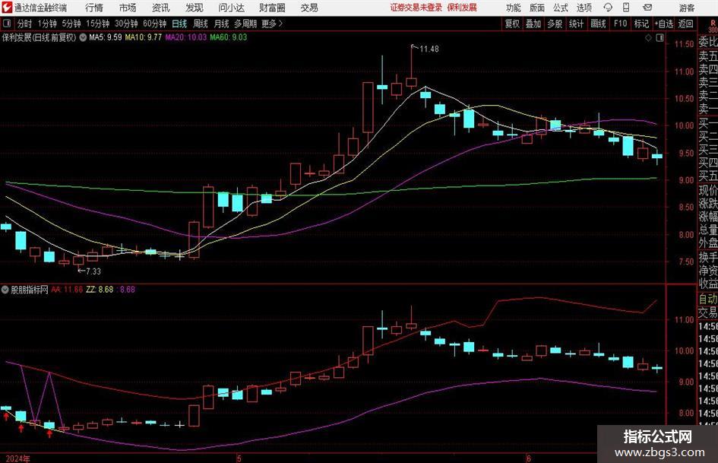Switch to the 30分钟 period tab

[126, 24]
